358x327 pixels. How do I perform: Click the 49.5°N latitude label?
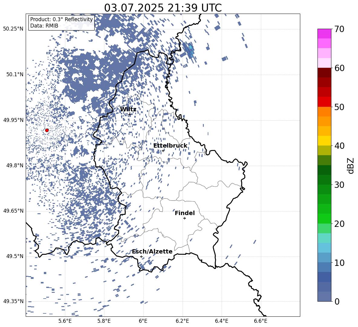click(15, 256)
